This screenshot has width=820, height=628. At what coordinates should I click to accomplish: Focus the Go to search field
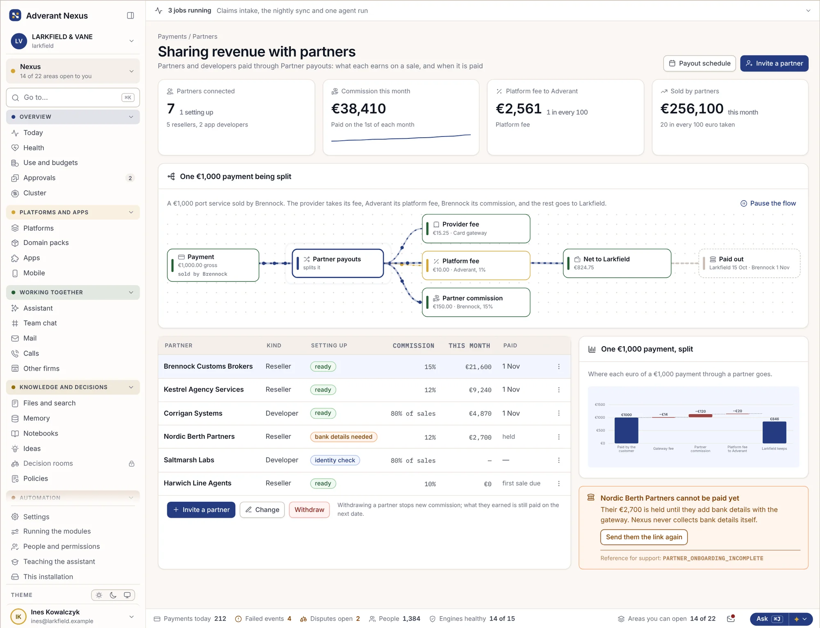coord(73,97)
